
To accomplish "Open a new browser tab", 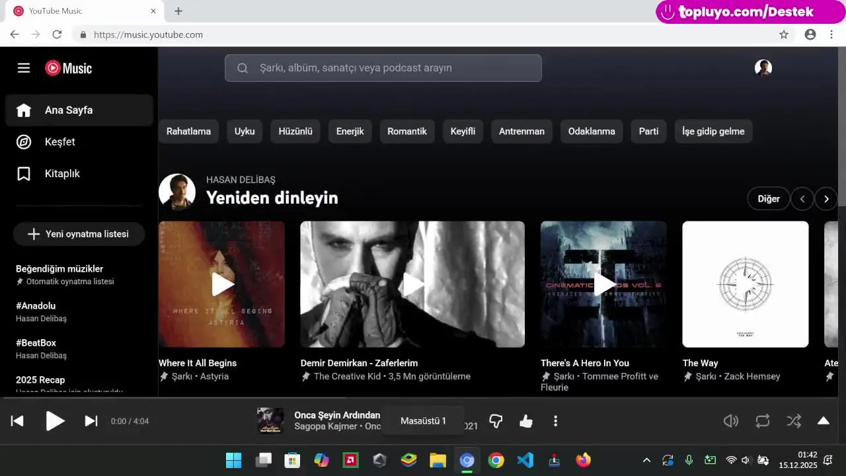I will (178, 11).
